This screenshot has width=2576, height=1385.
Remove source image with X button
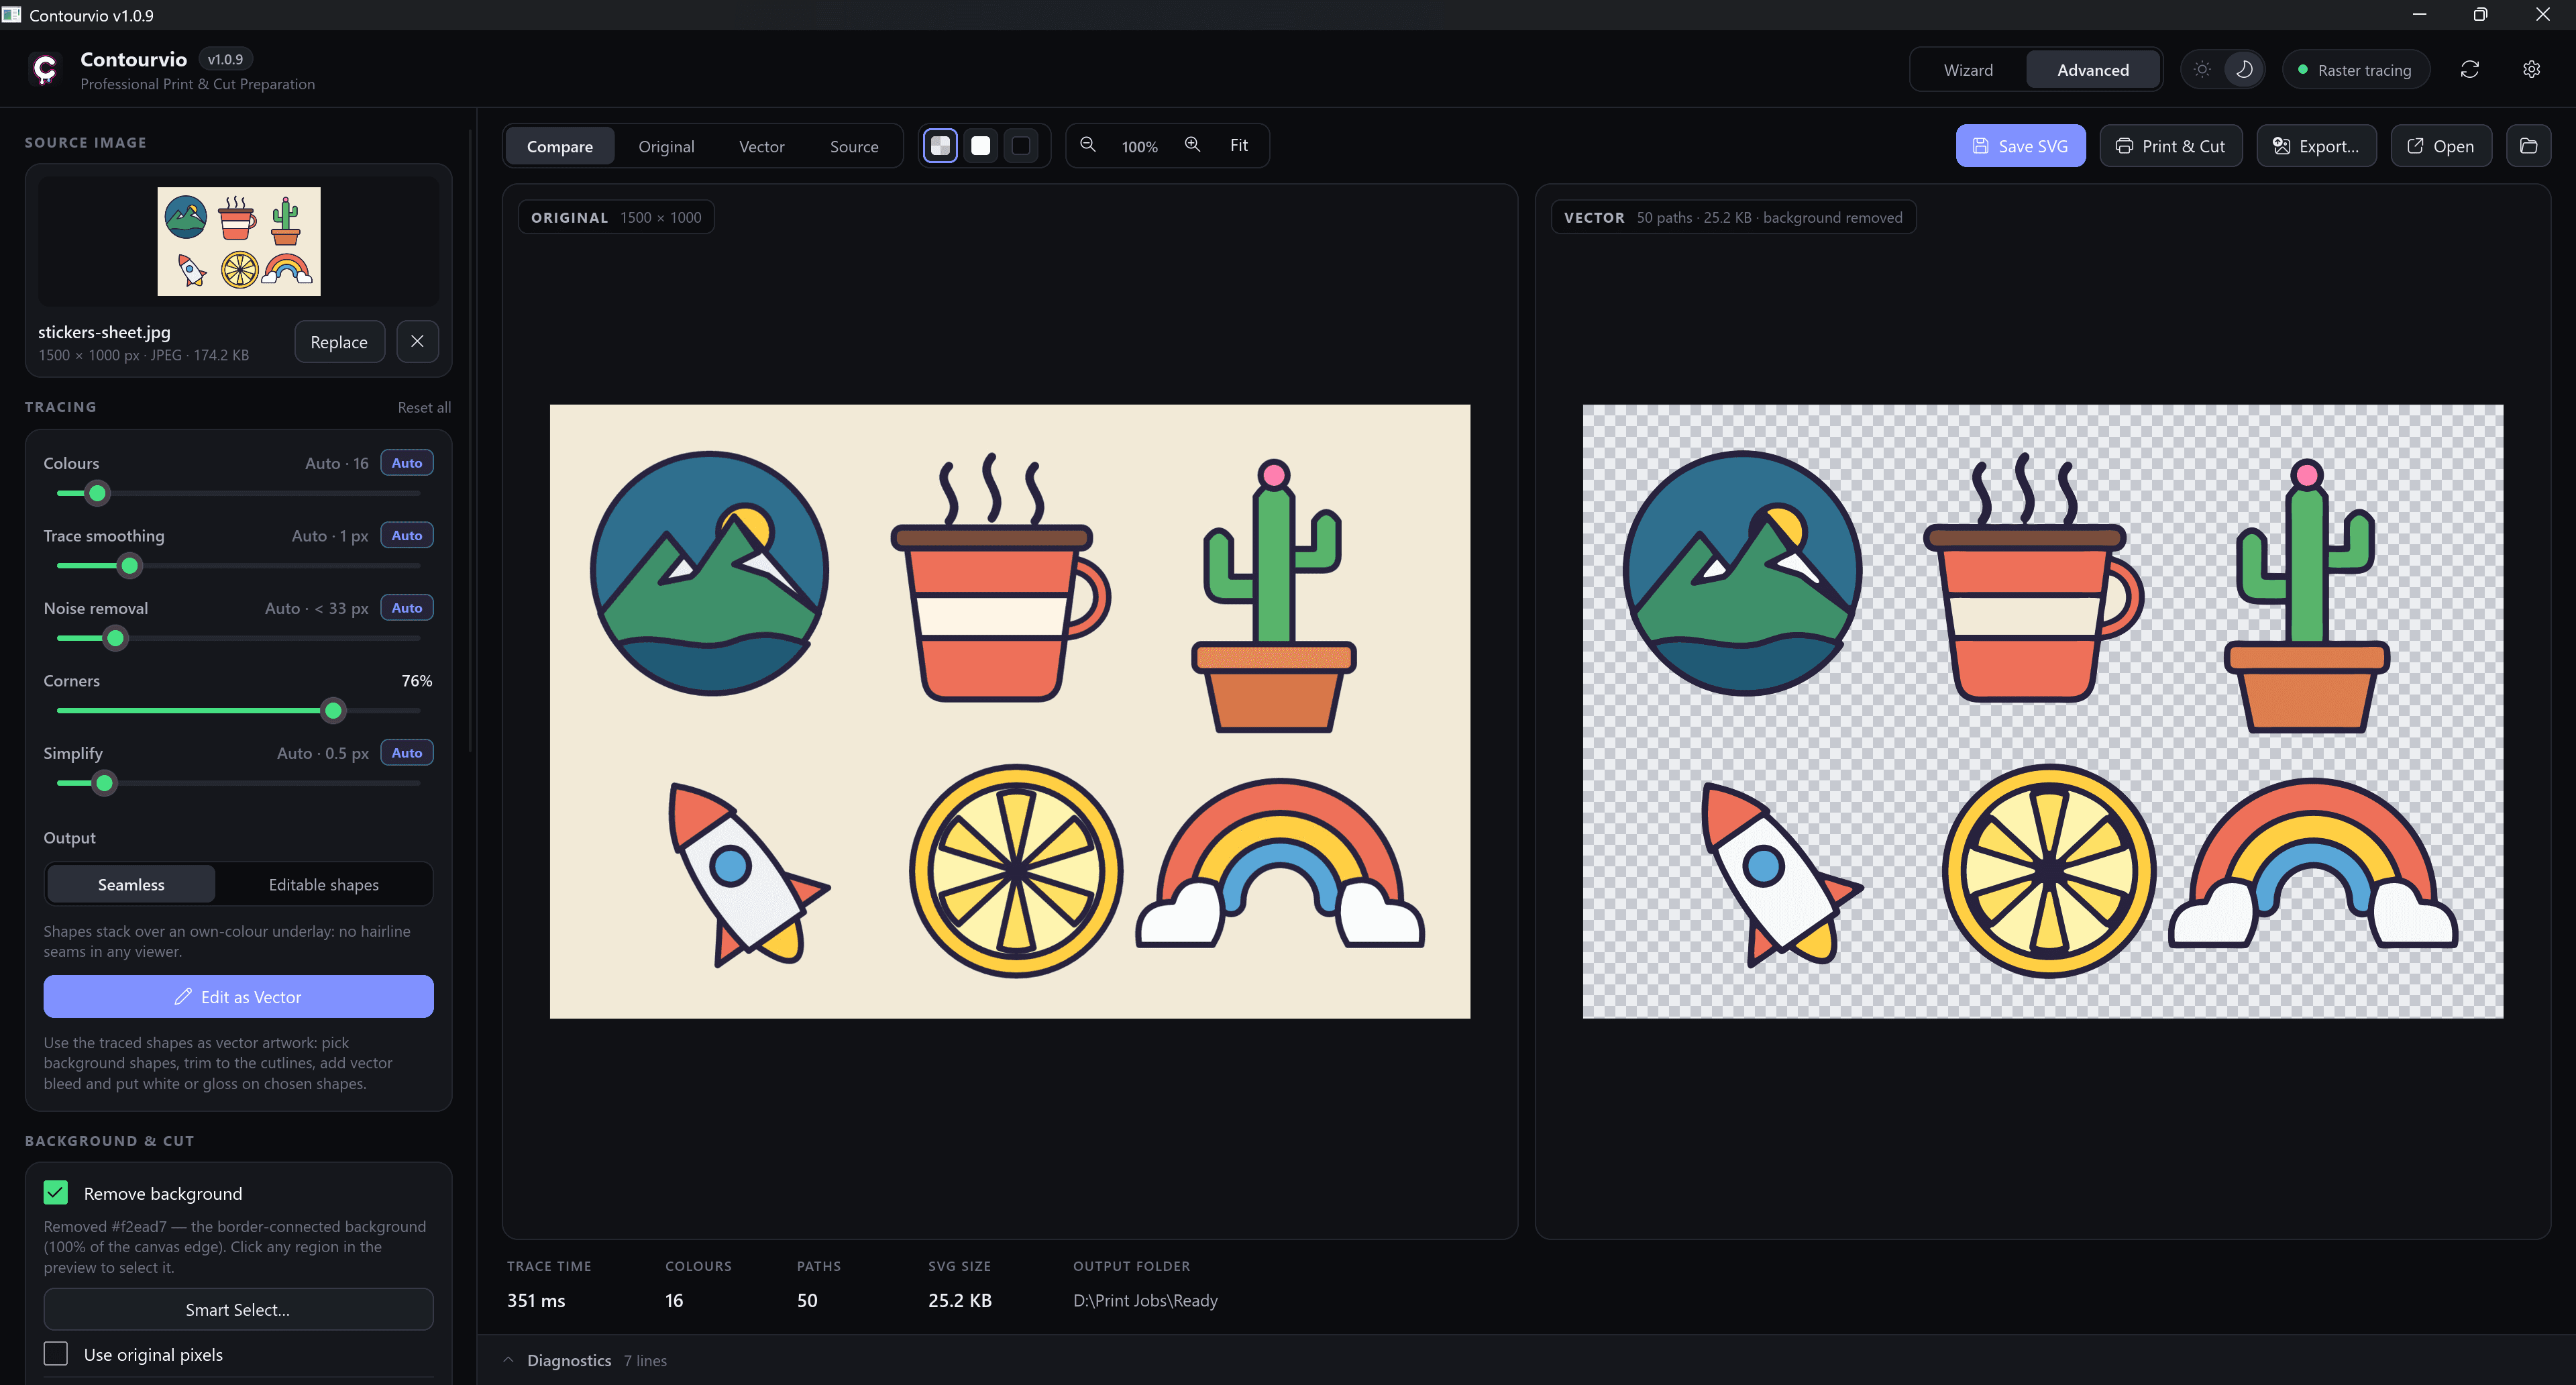[417, 342]
